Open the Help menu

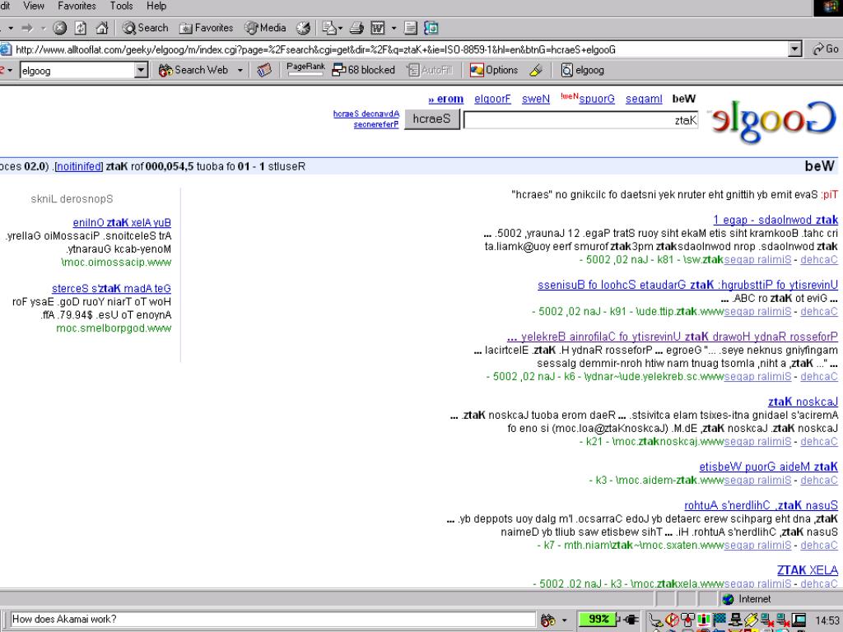coord(156,6)
